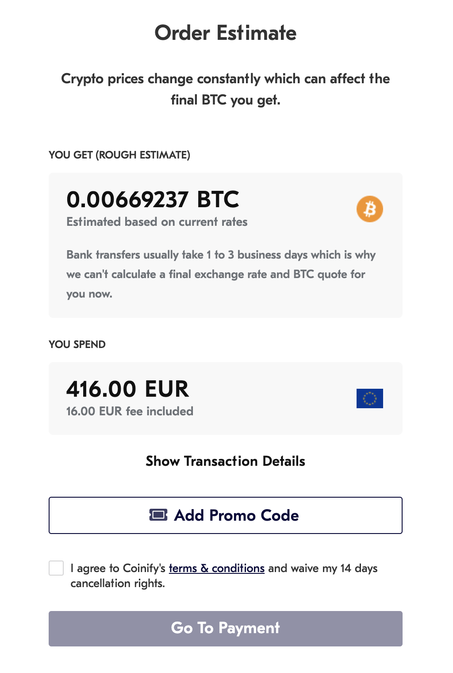Click the orange Bitcoin icon
Image resolution: width=453 pixels, height=673 pixels.
click(370, 209)
